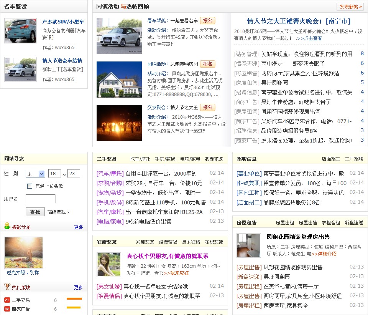Open the gender dropdown showing 女
Viewport: 368px width, 315px height.
[x=35, y=174]
